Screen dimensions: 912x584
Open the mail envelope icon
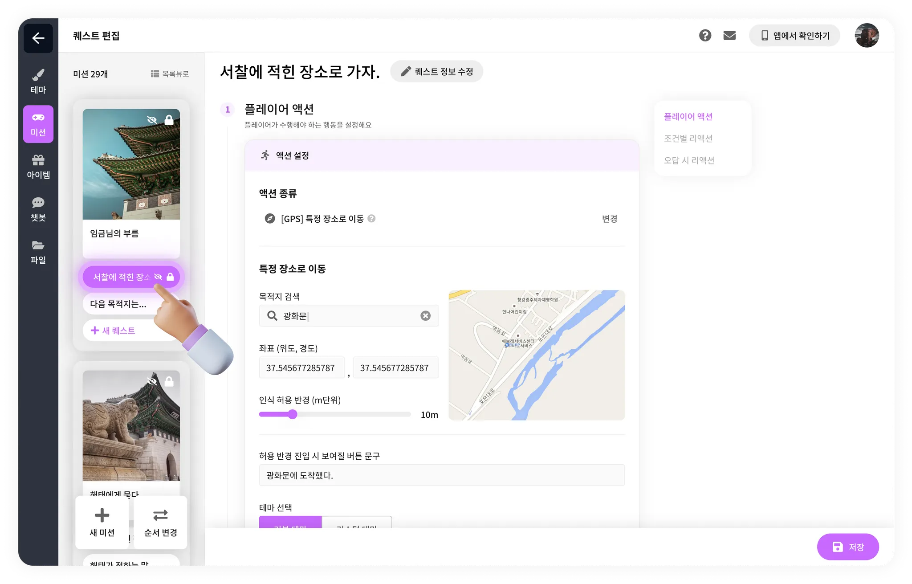[729, 36]
